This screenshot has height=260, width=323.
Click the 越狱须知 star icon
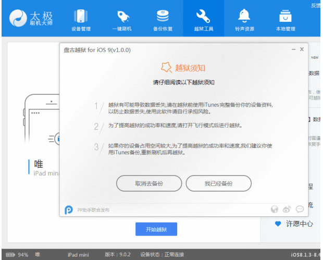click(166, 67)
